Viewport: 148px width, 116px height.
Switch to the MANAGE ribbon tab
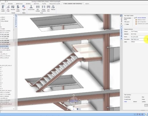click(10, 4)
